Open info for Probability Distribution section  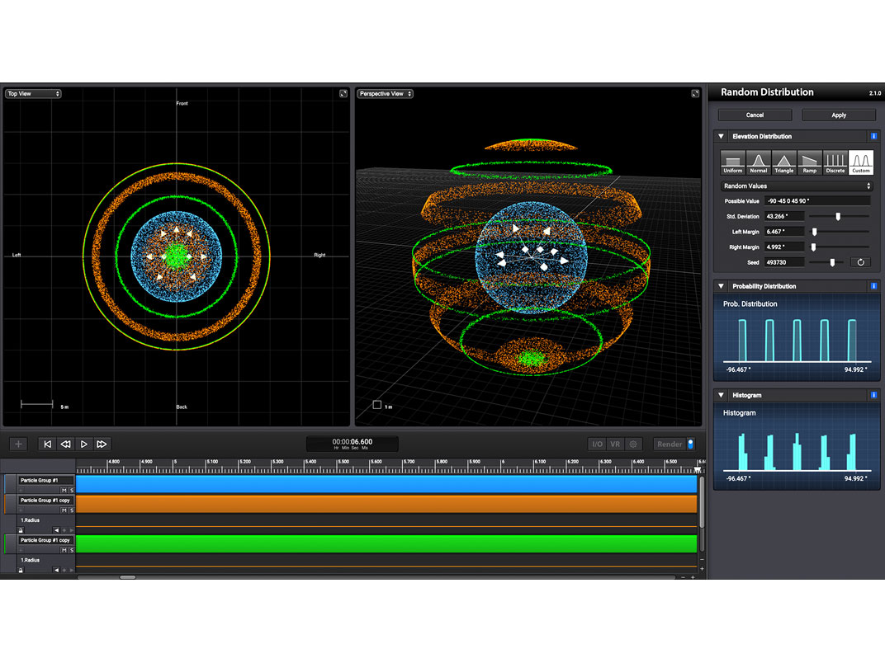(x=873, y=286)
